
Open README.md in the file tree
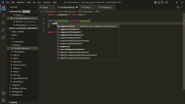click(x=23, y=95)
